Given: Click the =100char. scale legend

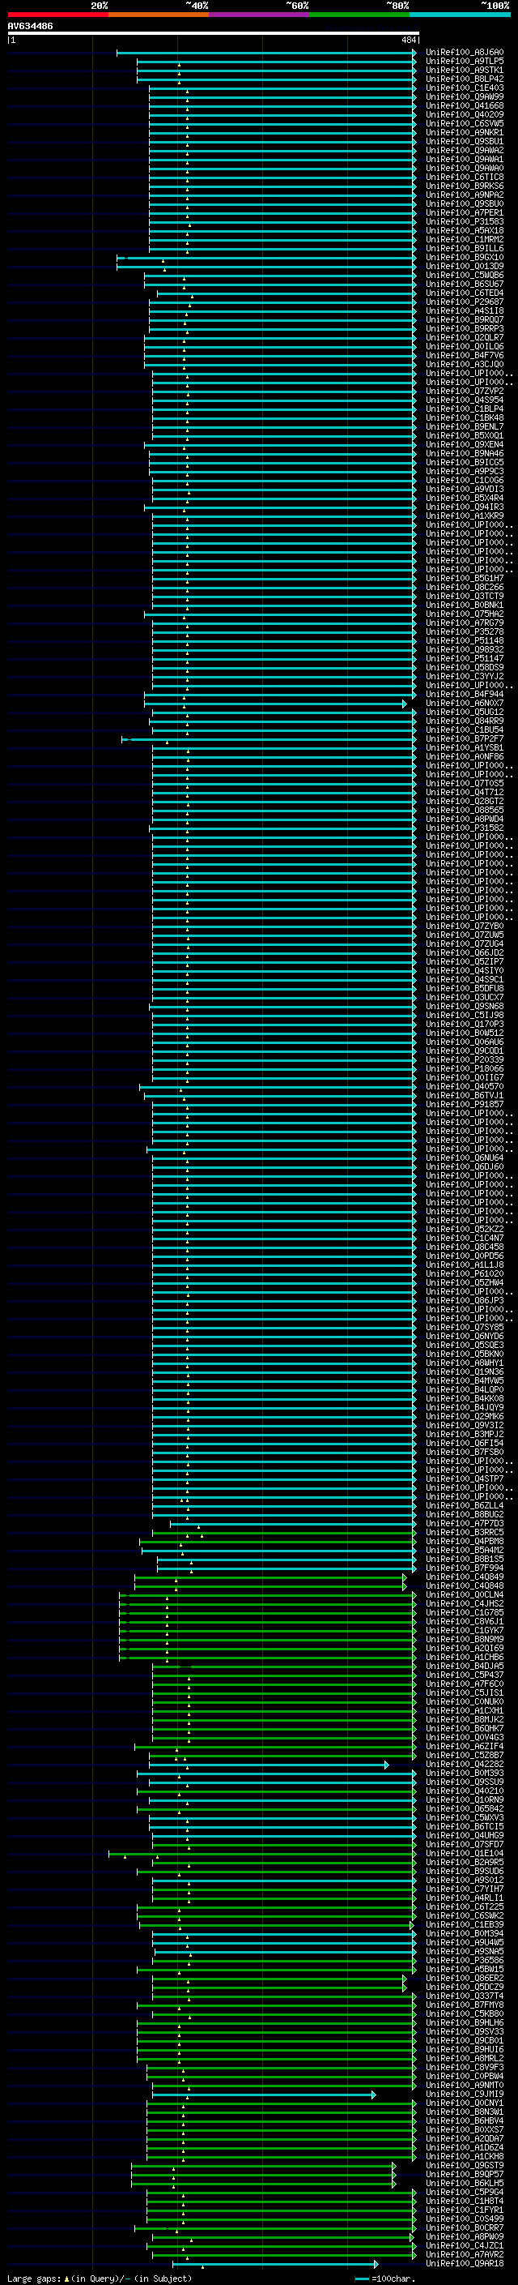Looking at the screenshot, I should [x=384, y=2279].
